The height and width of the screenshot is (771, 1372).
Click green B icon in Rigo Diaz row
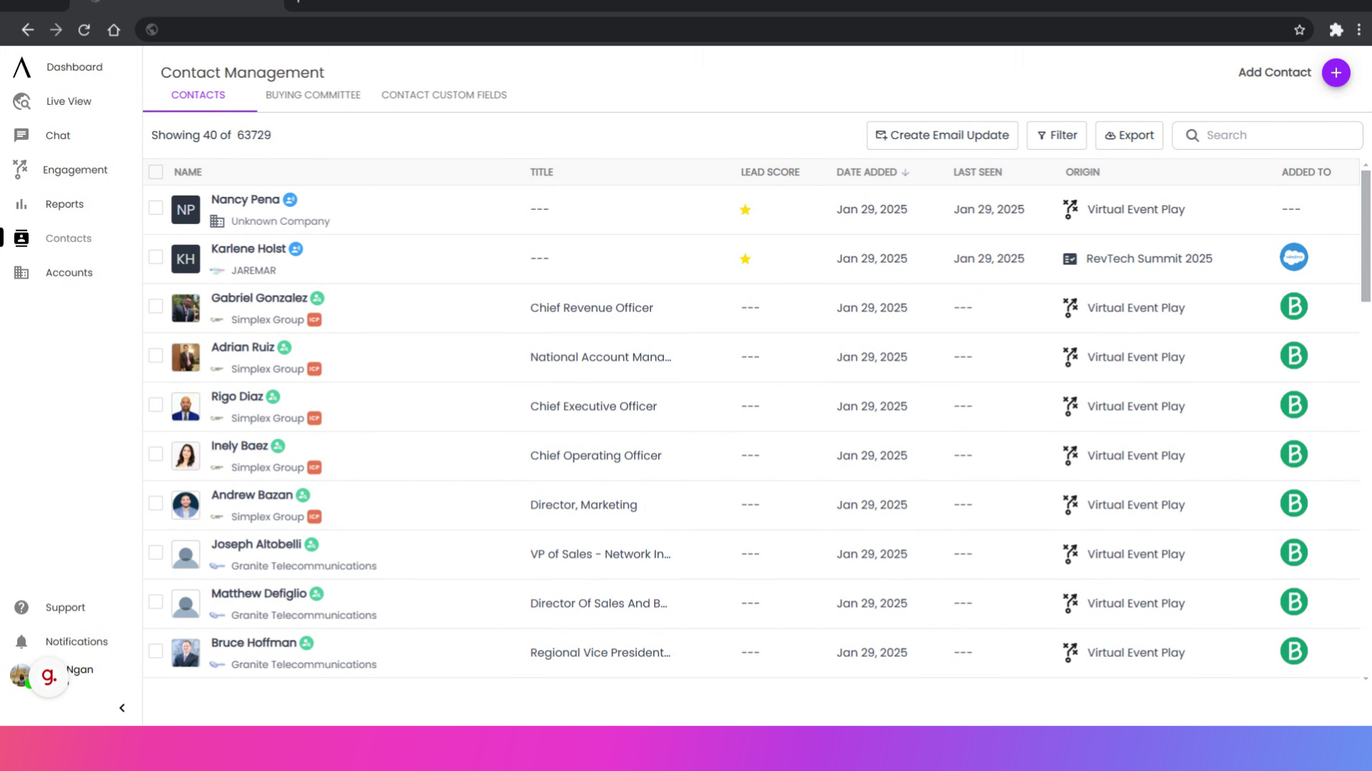(1293, 405)
